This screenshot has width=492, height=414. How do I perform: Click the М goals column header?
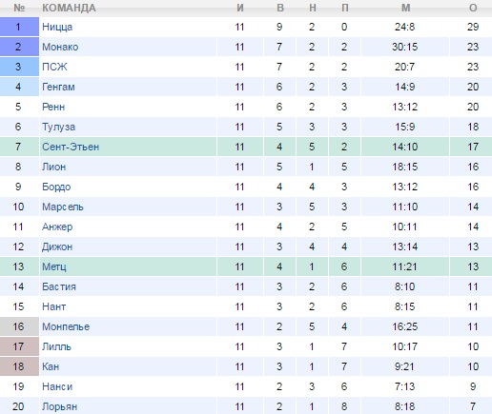pyautogui.click(x=405, y=8)
